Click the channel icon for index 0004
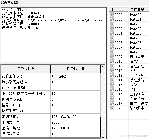The image size is (149, 139). click(x=112, y=34)
